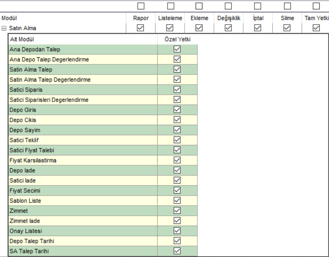Select the Depo Cikis row label
Image resolution: width=329 pixels, height=257 pixels.
23,120
